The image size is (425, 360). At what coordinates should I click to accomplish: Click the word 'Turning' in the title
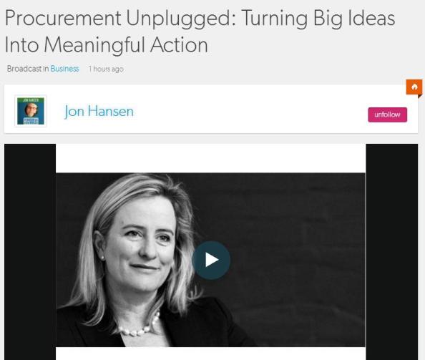(x=274, y=19)
